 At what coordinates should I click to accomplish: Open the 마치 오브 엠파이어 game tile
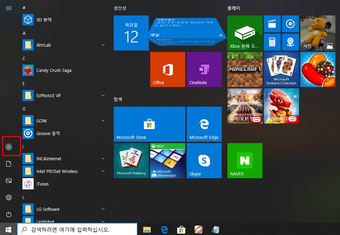coord(245,106)
